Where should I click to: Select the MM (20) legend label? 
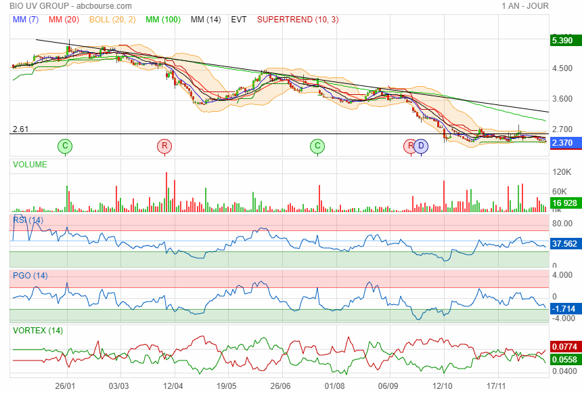(x=64, y=20)
